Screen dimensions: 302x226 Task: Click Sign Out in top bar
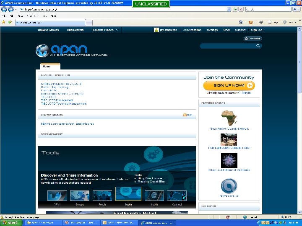[x=257, y=30]
